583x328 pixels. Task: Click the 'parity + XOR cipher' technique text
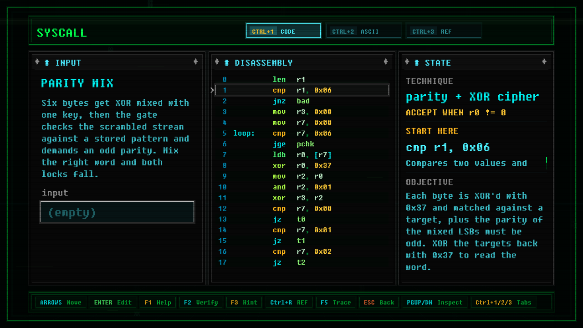point(472,97)
